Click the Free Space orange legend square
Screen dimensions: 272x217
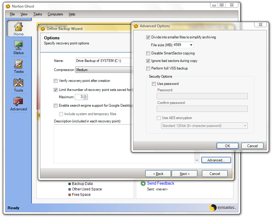(69, 195)
